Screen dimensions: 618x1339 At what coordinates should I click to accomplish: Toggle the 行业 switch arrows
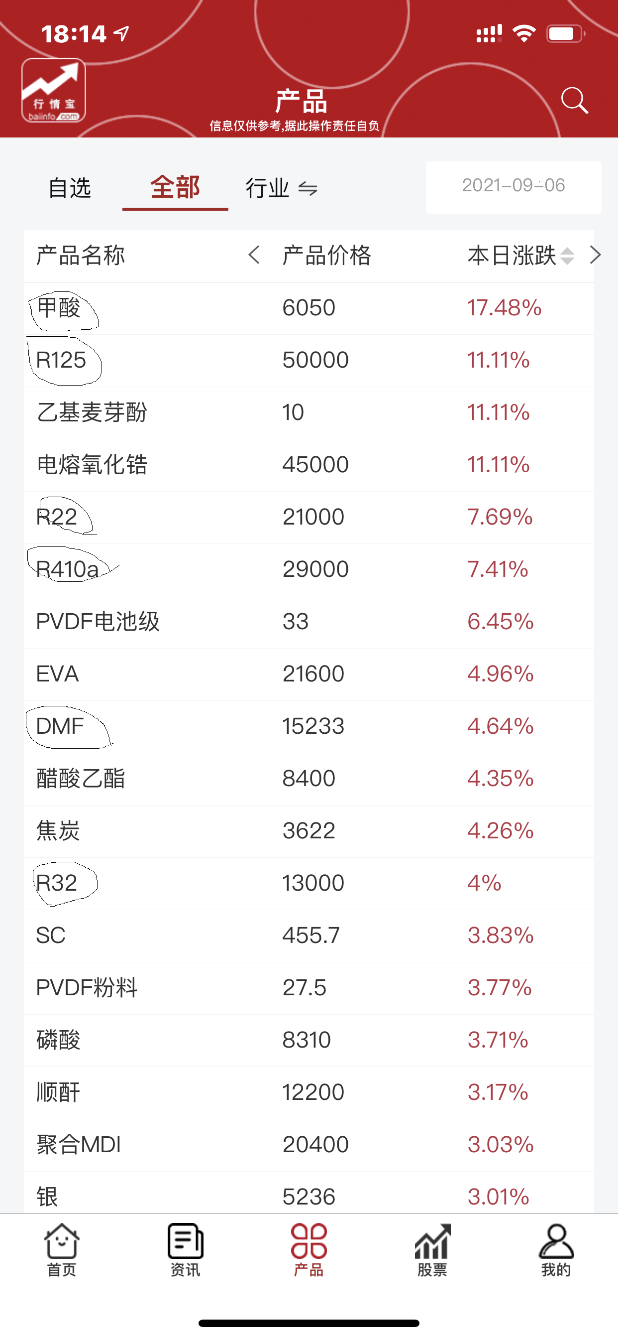coord(308,188)
